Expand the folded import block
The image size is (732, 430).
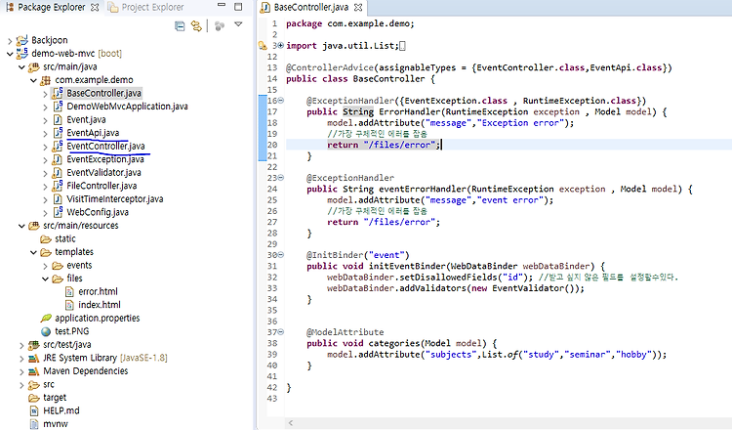[281, 45]
